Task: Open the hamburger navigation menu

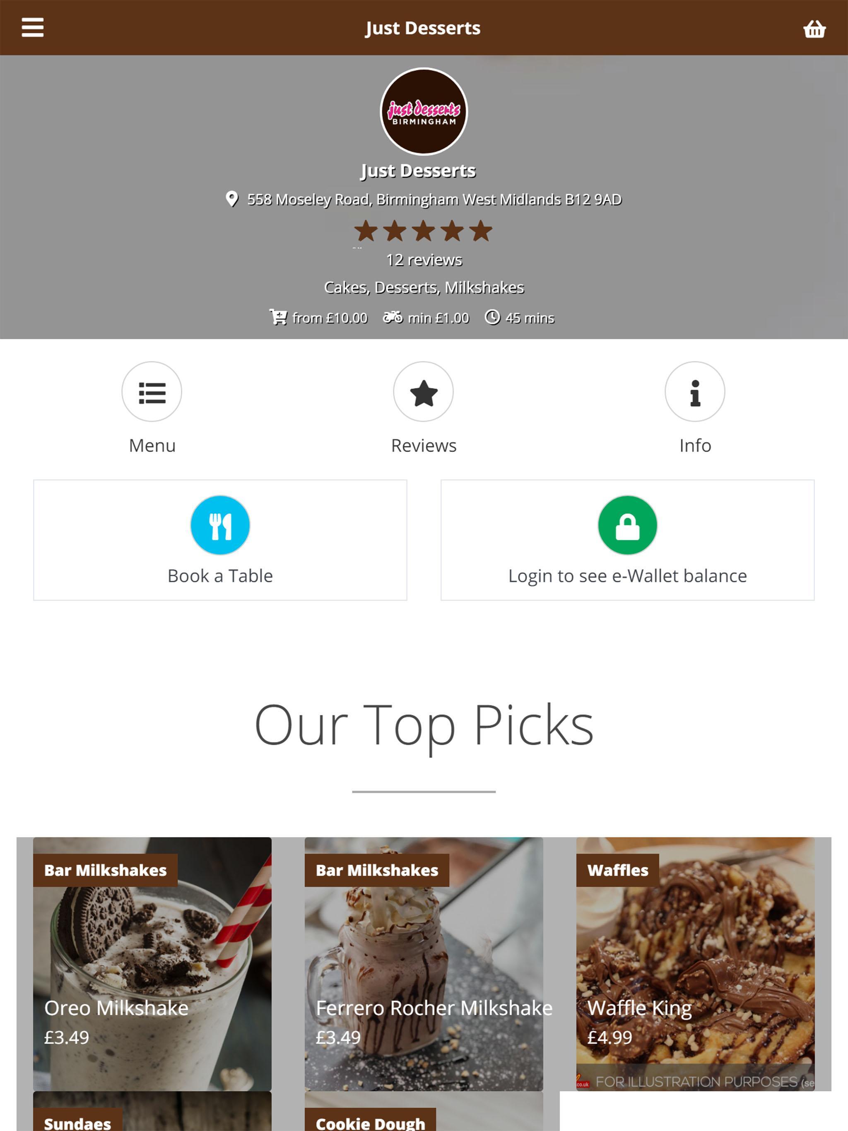Action: (x=33, y=28)
